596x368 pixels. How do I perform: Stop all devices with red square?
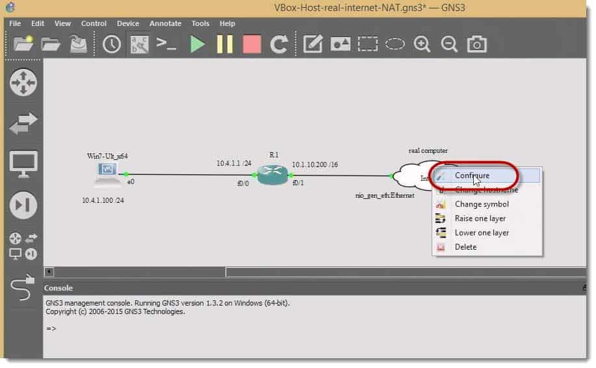click(x=252, y=44)
